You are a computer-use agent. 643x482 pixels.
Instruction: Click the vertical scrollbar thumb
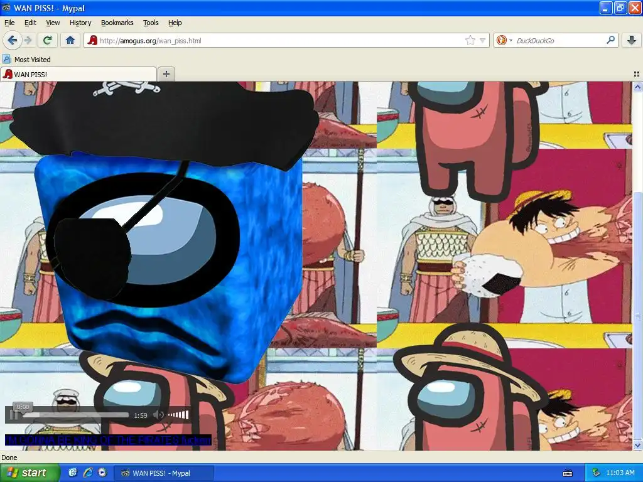tap(637, 316)
